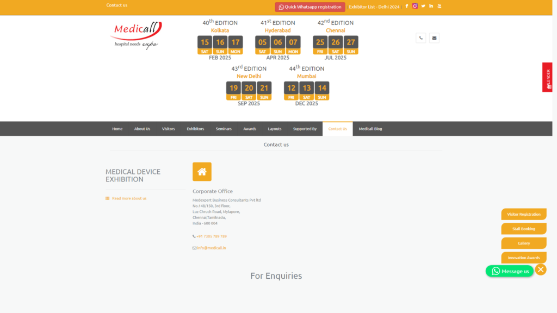
Task: Click the orange home icon above Corporate Office
Action: 202,172
